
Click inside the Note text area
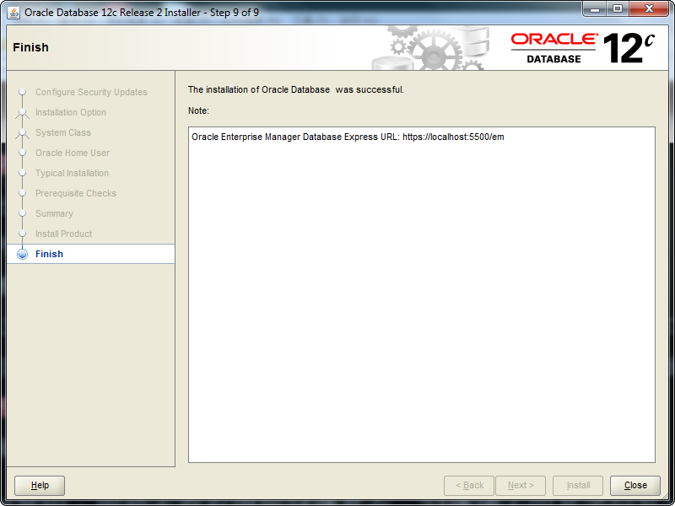pyautogui.click(x=421, y=295)
